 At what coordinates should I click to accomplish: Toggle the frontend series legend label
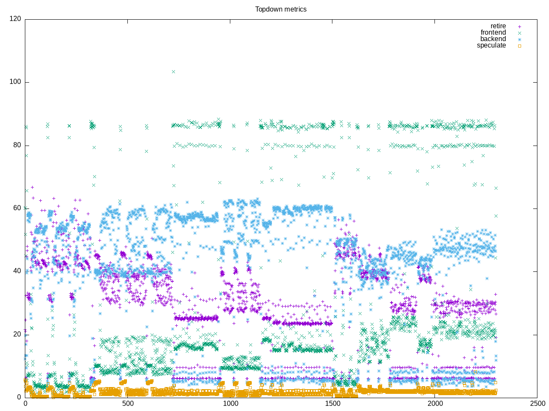tap(493, 33)
